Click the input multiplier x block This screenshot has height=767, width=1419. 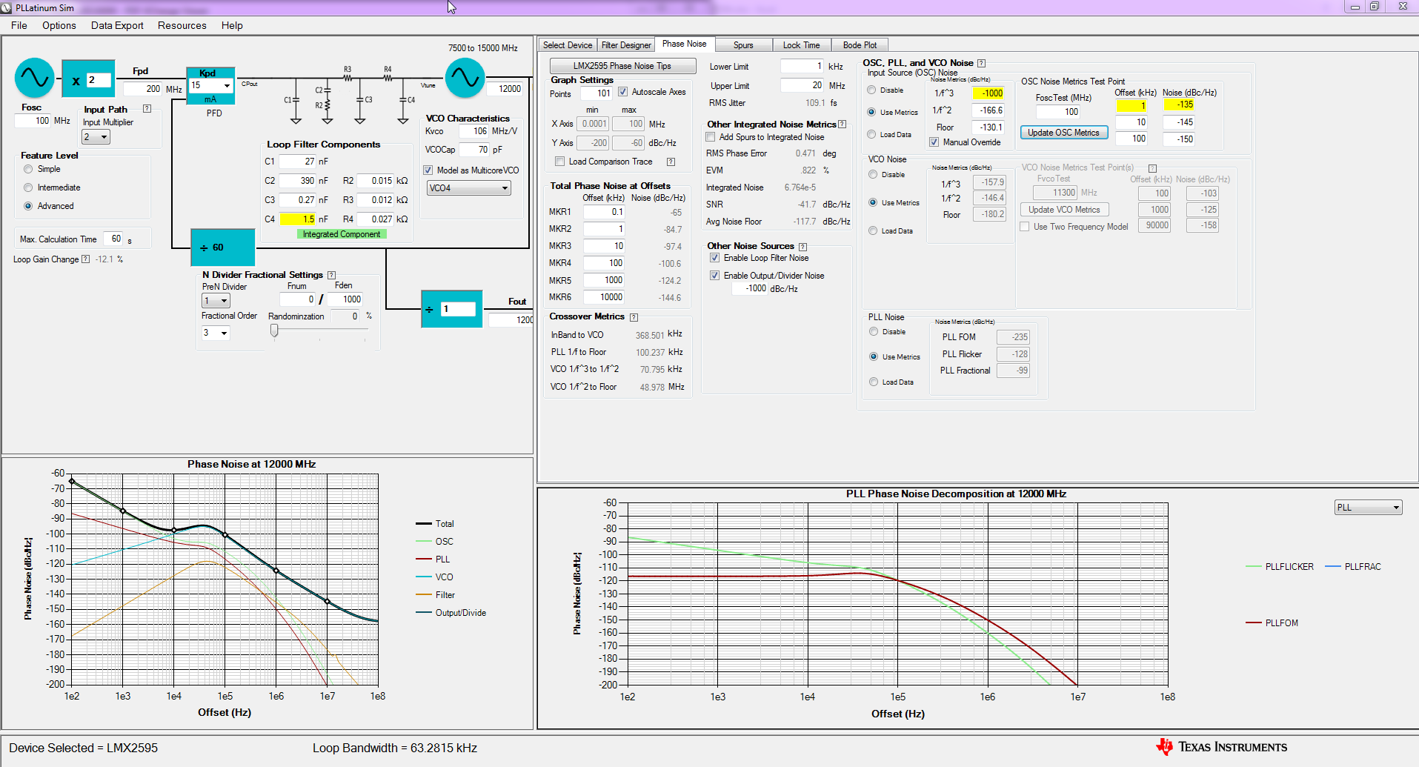pos(88,79)
